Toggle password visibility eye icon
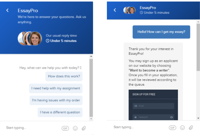Image resolution: width=200 pixels, height=137 pixels. click(172, 117)
